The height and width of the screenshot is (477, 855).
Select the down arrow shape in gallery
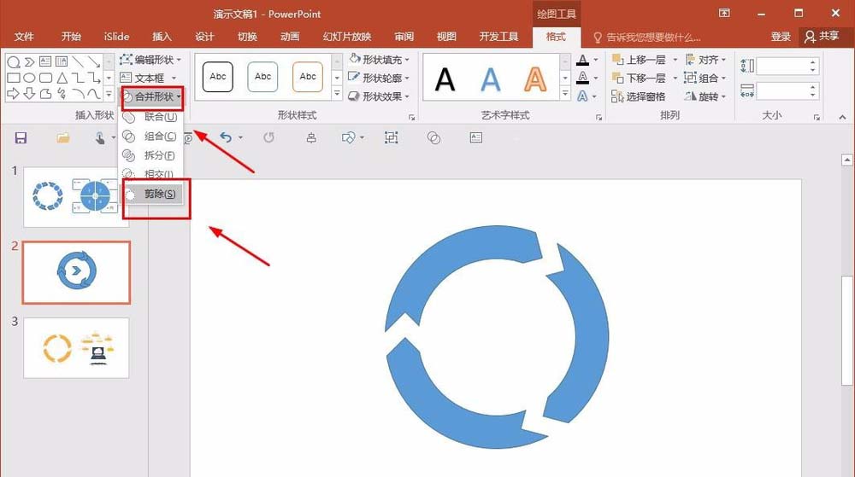30,94
